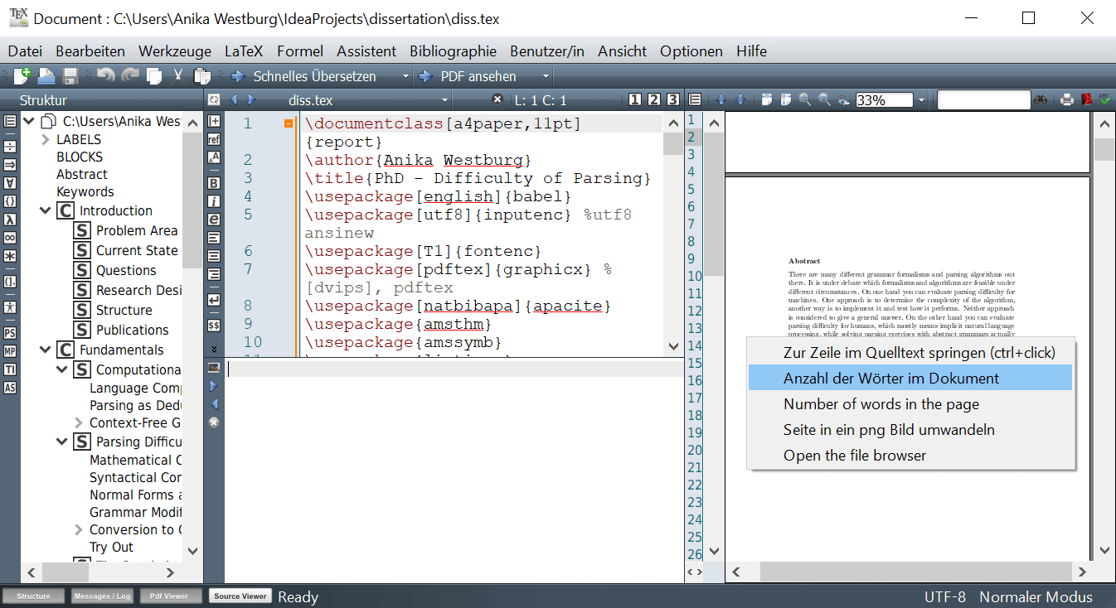Open the PDF zoom percentage dropdown
Image resolution: width=1116 pixels, height=608 pixels.
tap(921, 100)
